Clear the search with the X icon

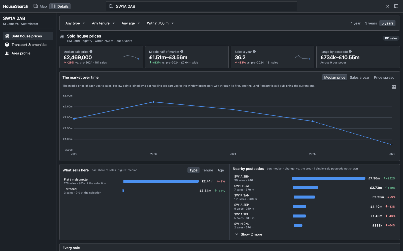tap(388, 6)
